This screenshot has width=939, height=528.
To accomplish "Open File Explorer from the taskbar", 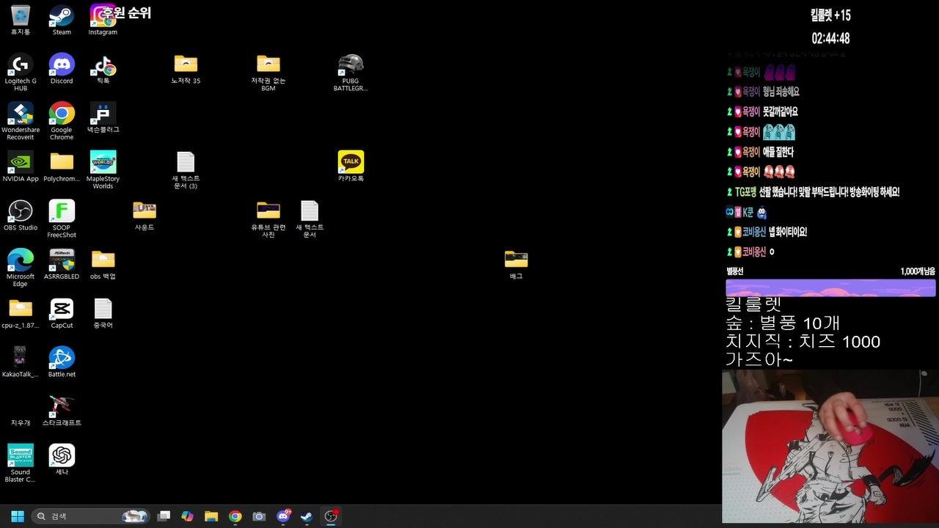I will pyautogui.click(x=211, y=516).
